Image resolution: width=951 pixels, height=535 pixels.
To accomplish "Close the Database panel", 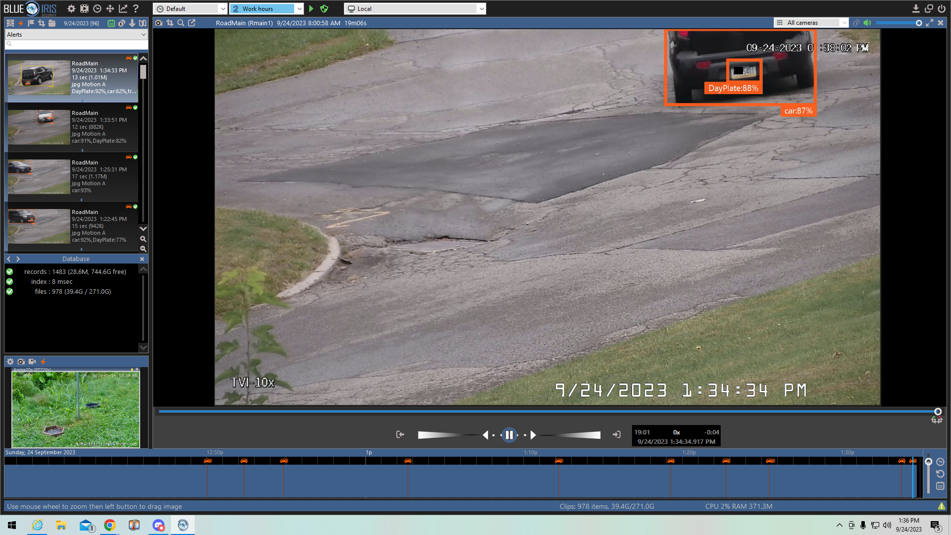I will point(142,259).
